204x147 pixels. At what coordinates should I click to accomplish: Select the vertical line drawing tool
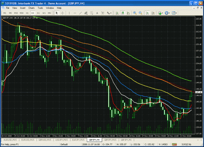click(69, 13)
